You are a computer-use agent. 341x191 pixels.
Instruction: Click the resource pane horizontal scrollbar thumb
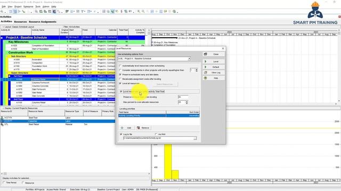coord(5,173)
